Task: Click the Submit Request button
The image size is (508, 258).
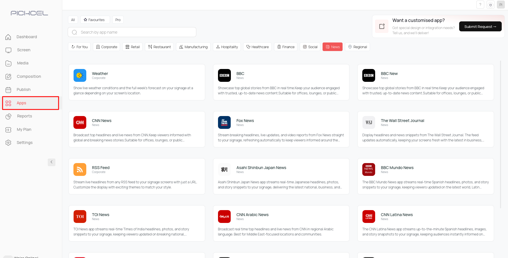Action: tap(480, 27)
